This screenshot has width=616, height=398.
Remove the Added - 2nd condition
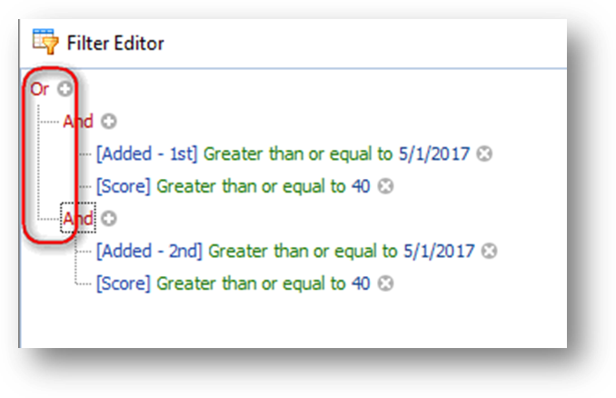point(489,251)
